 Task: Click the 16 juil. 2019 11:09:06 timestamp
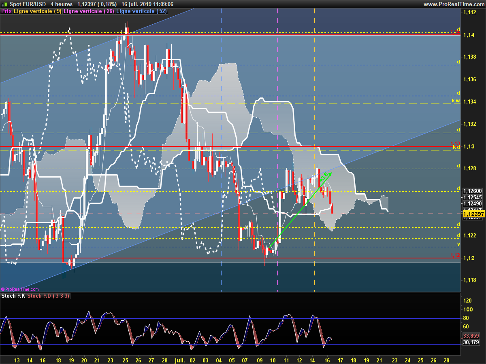click(147, 4)
